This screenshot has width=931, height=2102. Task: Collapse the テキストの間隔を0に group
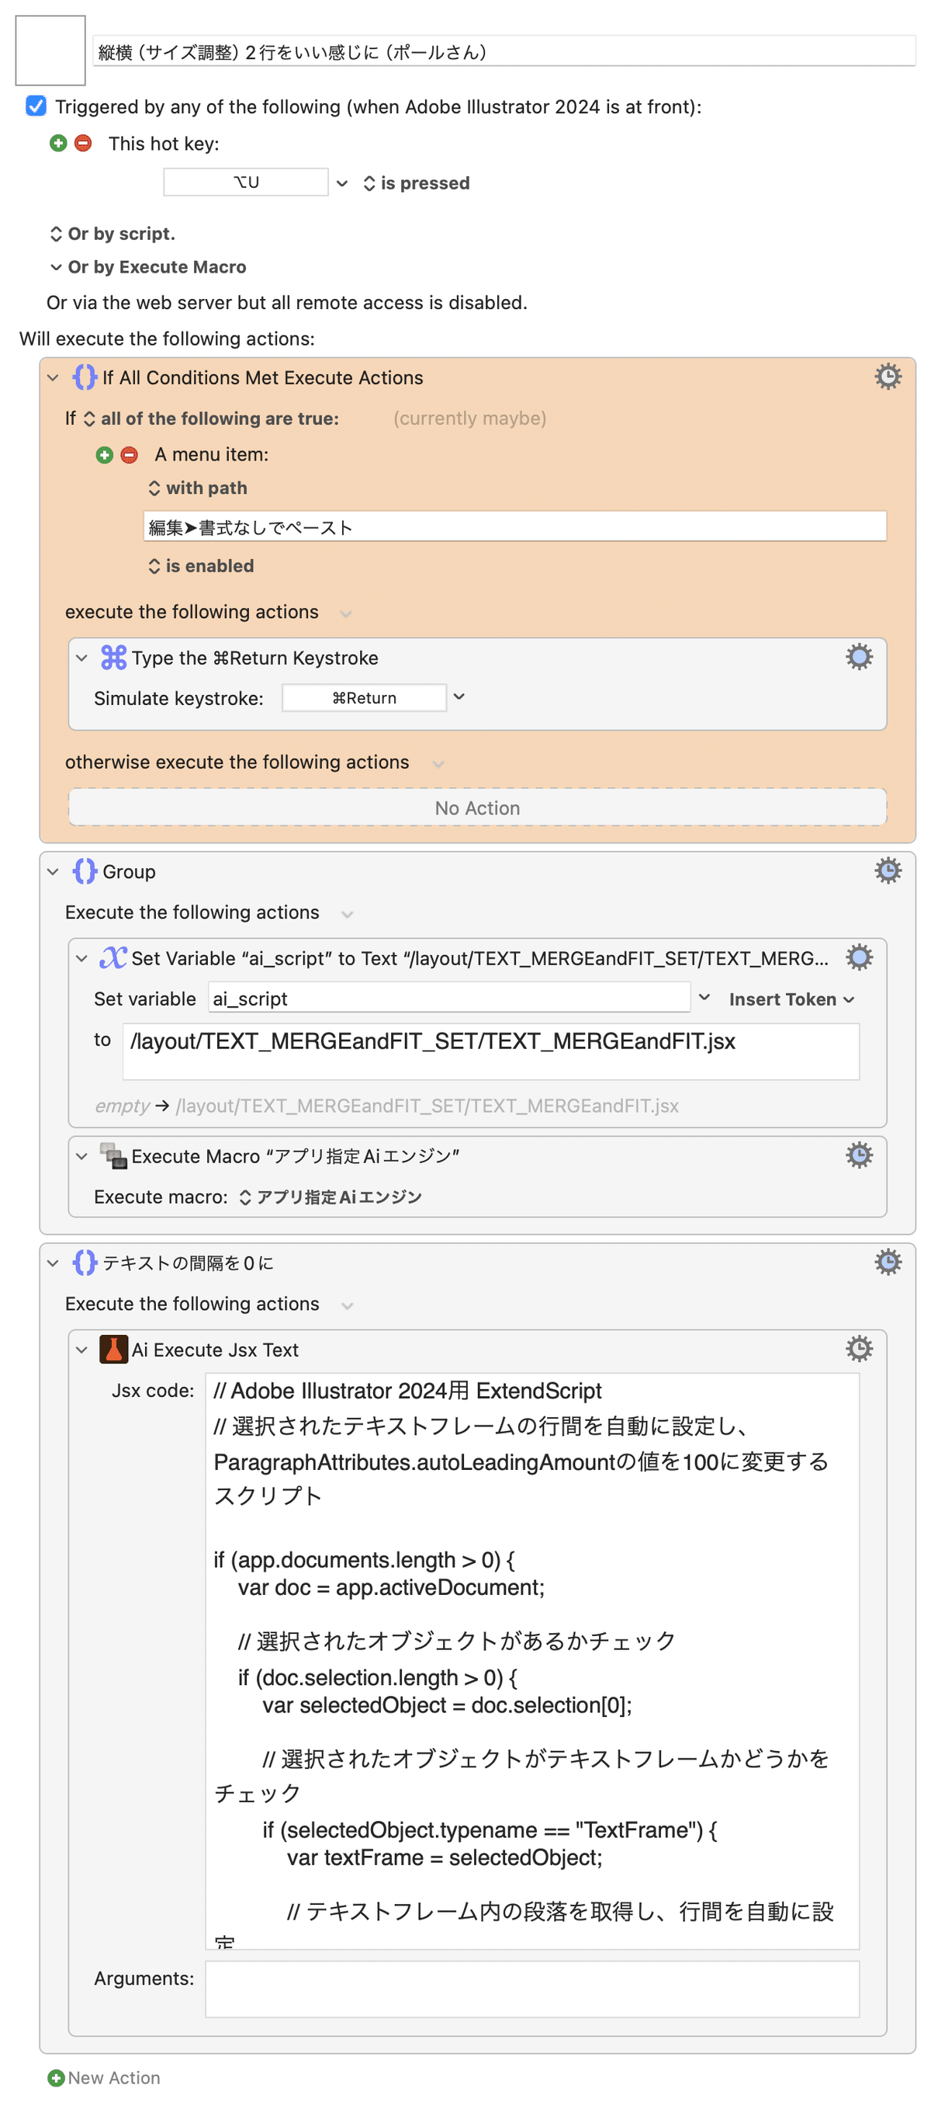point(53,1263)
